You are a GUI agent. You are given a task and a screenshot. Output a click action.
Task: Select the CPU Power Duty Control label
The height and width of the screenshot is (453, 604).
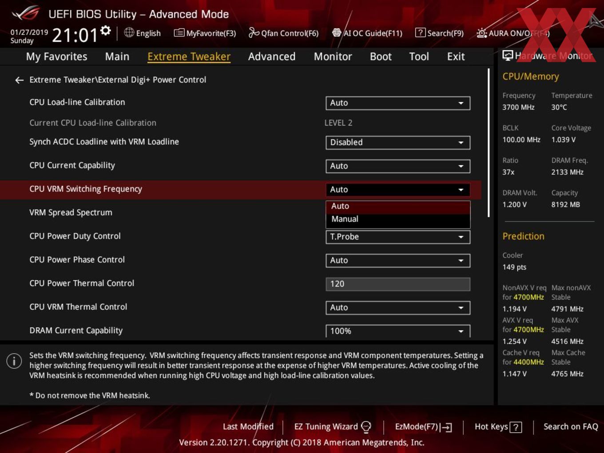pos(75,236)
